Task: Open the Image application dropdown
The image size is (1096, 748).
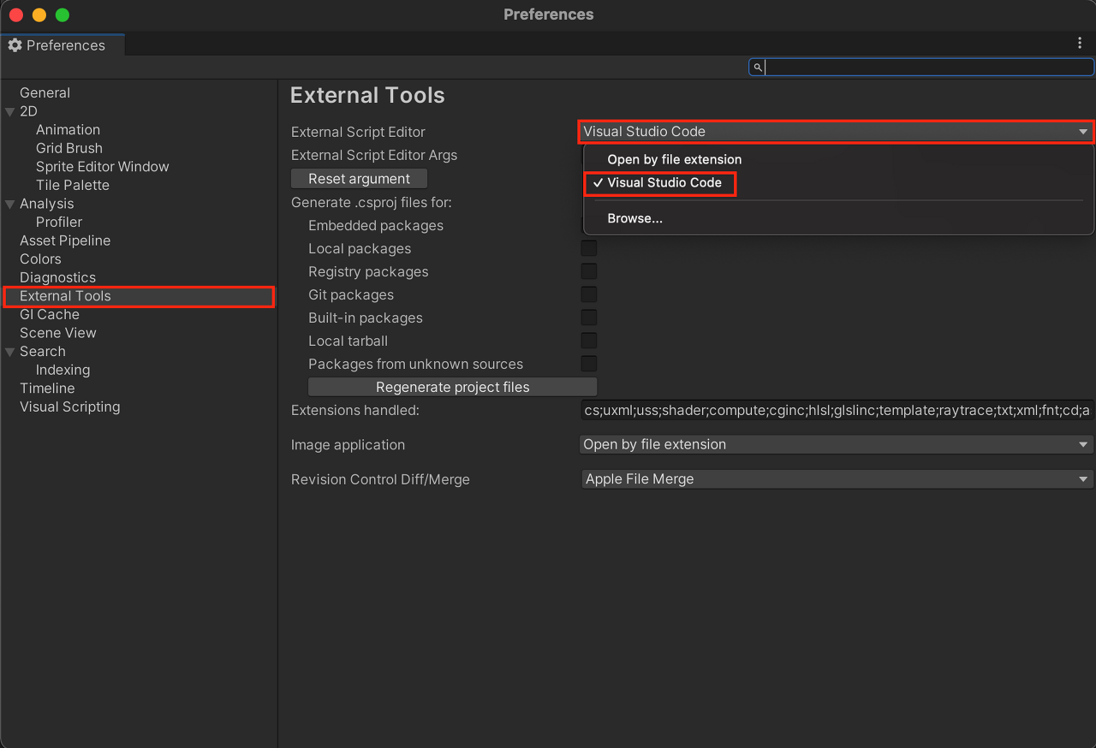Action: click(837, 444)
